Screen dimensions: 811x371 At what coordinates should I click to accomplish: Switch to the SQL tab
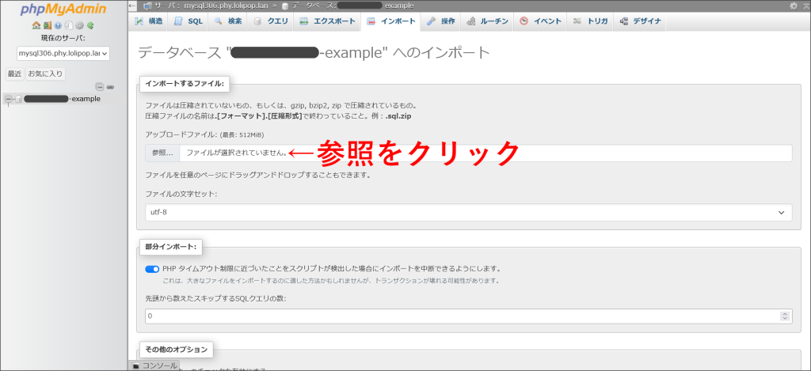coord(188,21)
